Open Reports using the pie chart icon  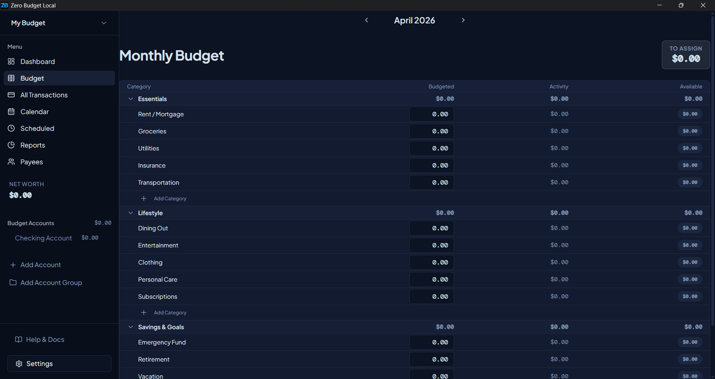(x=12, y=145)
